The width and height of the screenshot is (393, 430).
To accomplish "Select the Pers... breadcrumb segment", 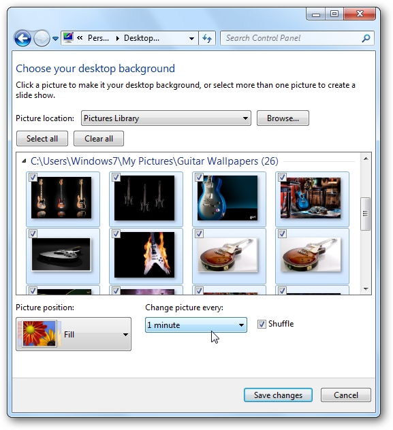I will point(98,38).
